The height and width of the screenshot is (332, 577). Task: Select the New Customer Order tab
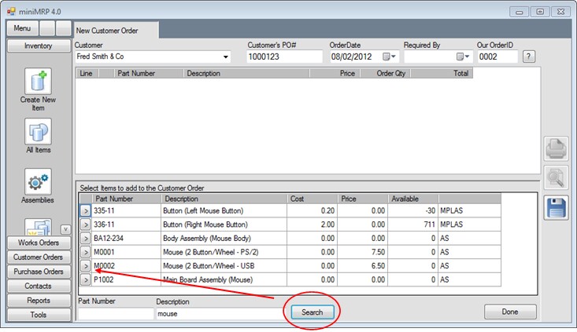tap(116, 30)
